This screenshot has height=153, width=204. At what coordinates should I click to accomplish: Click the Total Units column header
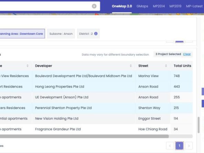[x=182, y=66]
